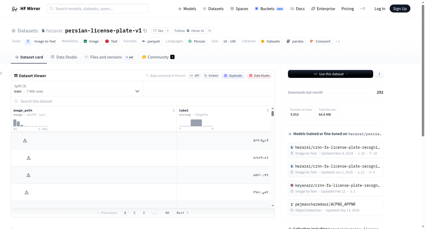The height and width of the screenshot is (229, 425).
Task: Open the Enterprise page
Action: [323, 9]
